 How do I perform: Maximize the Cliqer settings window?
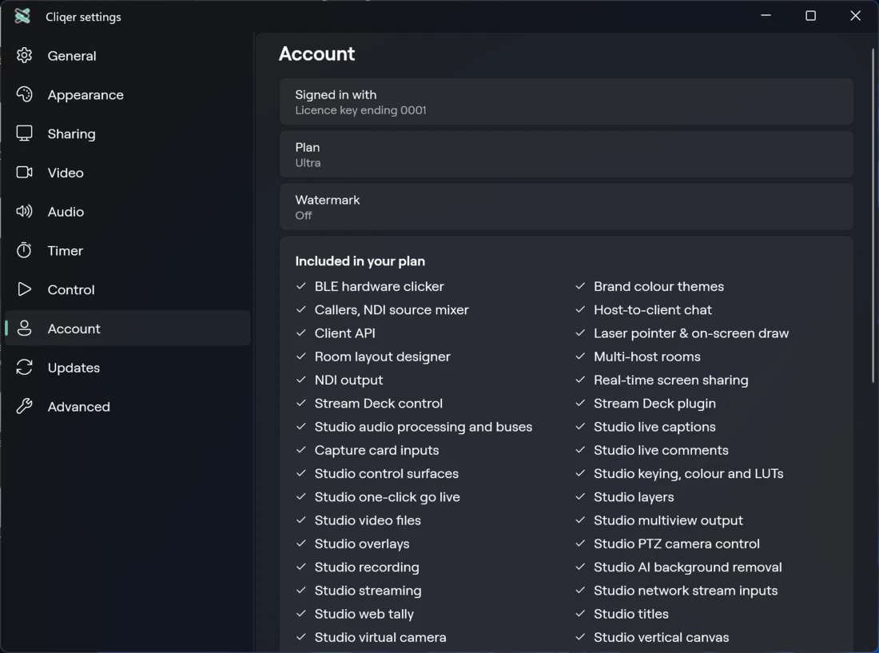pyautogui.click(x=810, y=16)
